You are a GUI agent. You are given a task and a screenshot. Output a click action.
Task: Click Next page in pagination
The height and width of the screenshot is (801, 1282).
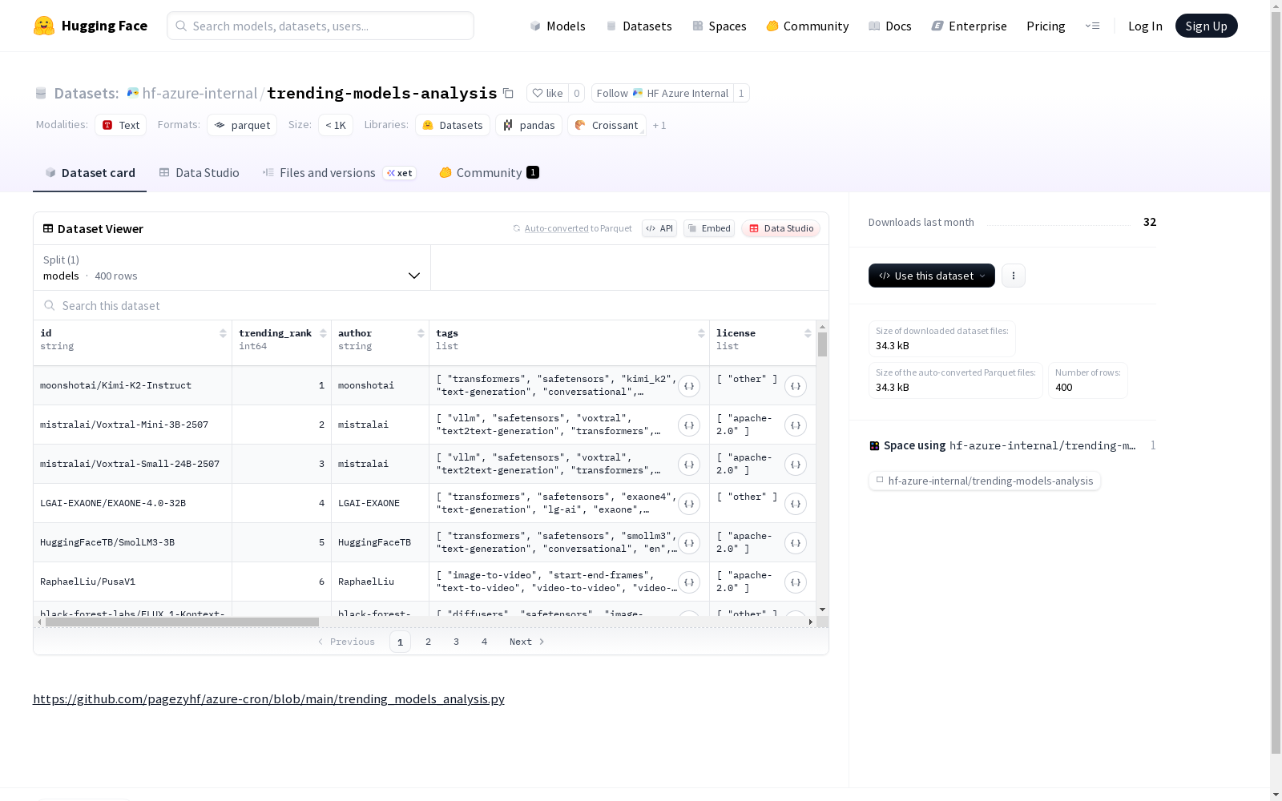click(x=527, y=642)
